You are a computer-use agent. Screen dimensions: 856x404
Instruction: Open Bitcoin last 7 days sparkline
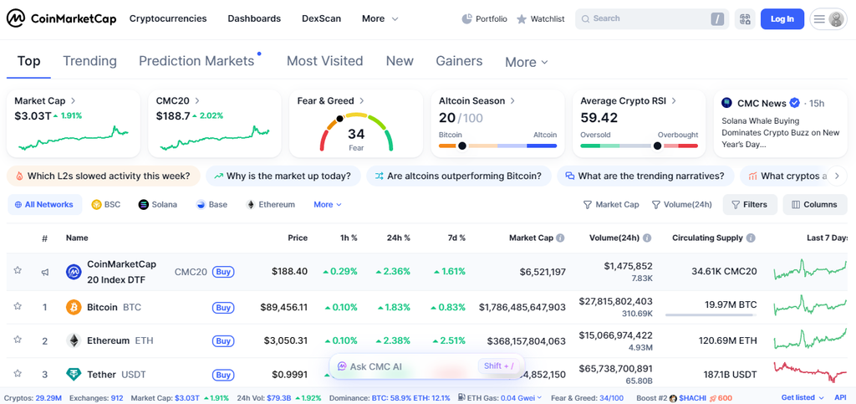tap(811, 307)
